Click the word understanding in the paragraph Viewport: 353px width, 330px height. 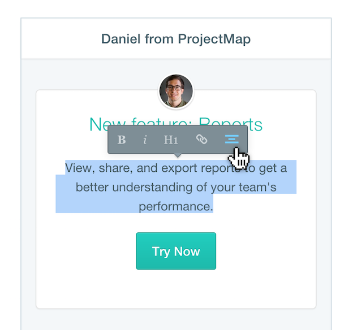(152, 188)
